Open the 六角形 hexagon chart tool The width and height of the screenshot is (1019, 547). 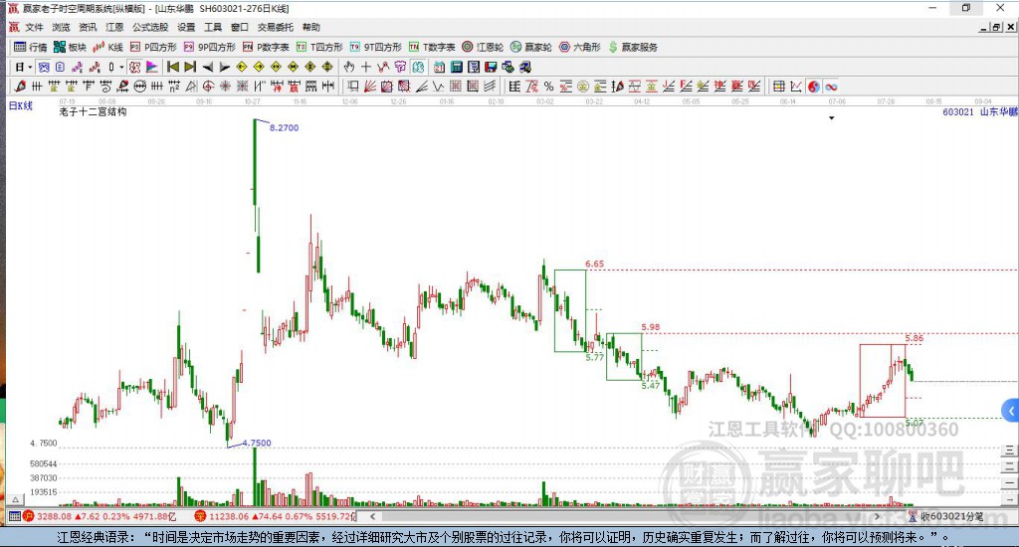580,47
